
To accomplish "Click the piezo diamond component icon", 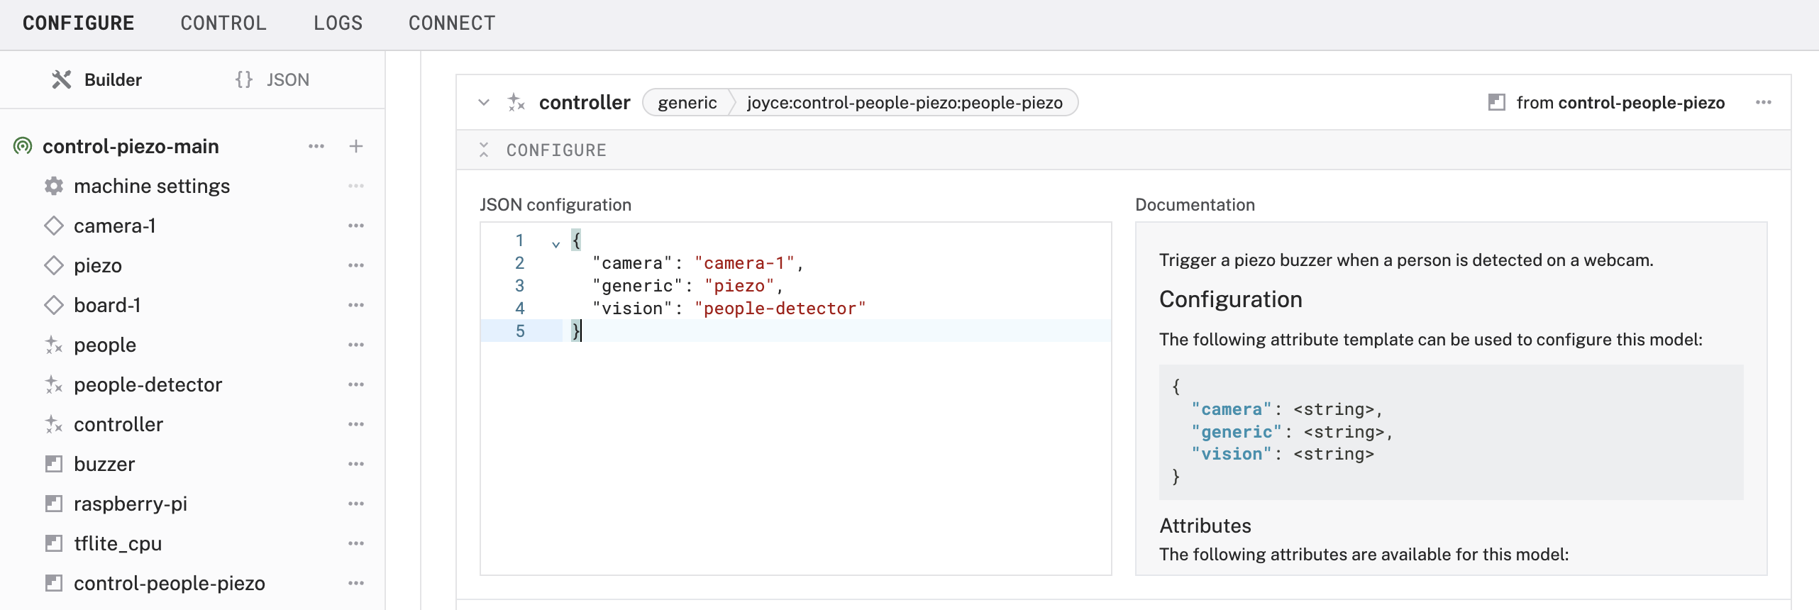I will pos(54,265).
